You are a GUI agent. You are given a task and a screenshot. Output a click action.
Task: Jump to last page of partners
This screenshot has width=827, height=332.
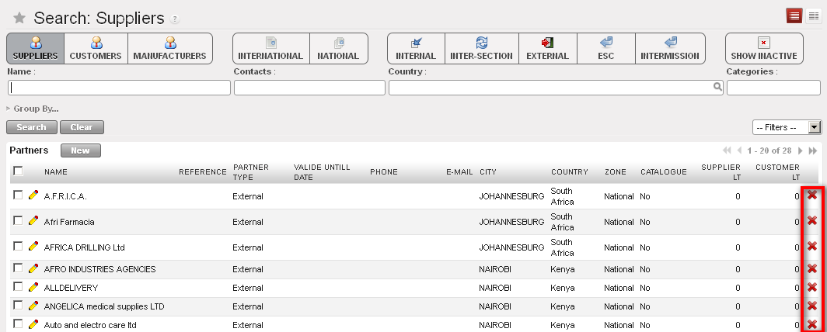coord(813,150)
